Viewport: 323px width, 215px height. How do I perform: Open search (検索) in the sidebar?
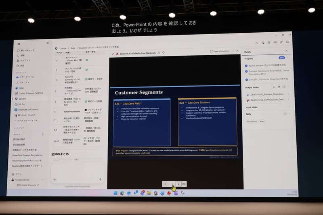(21, 56)
